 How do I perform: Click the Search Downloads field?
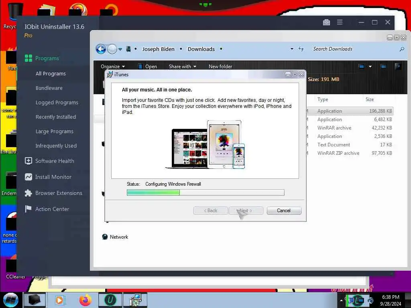pos(355,49)
